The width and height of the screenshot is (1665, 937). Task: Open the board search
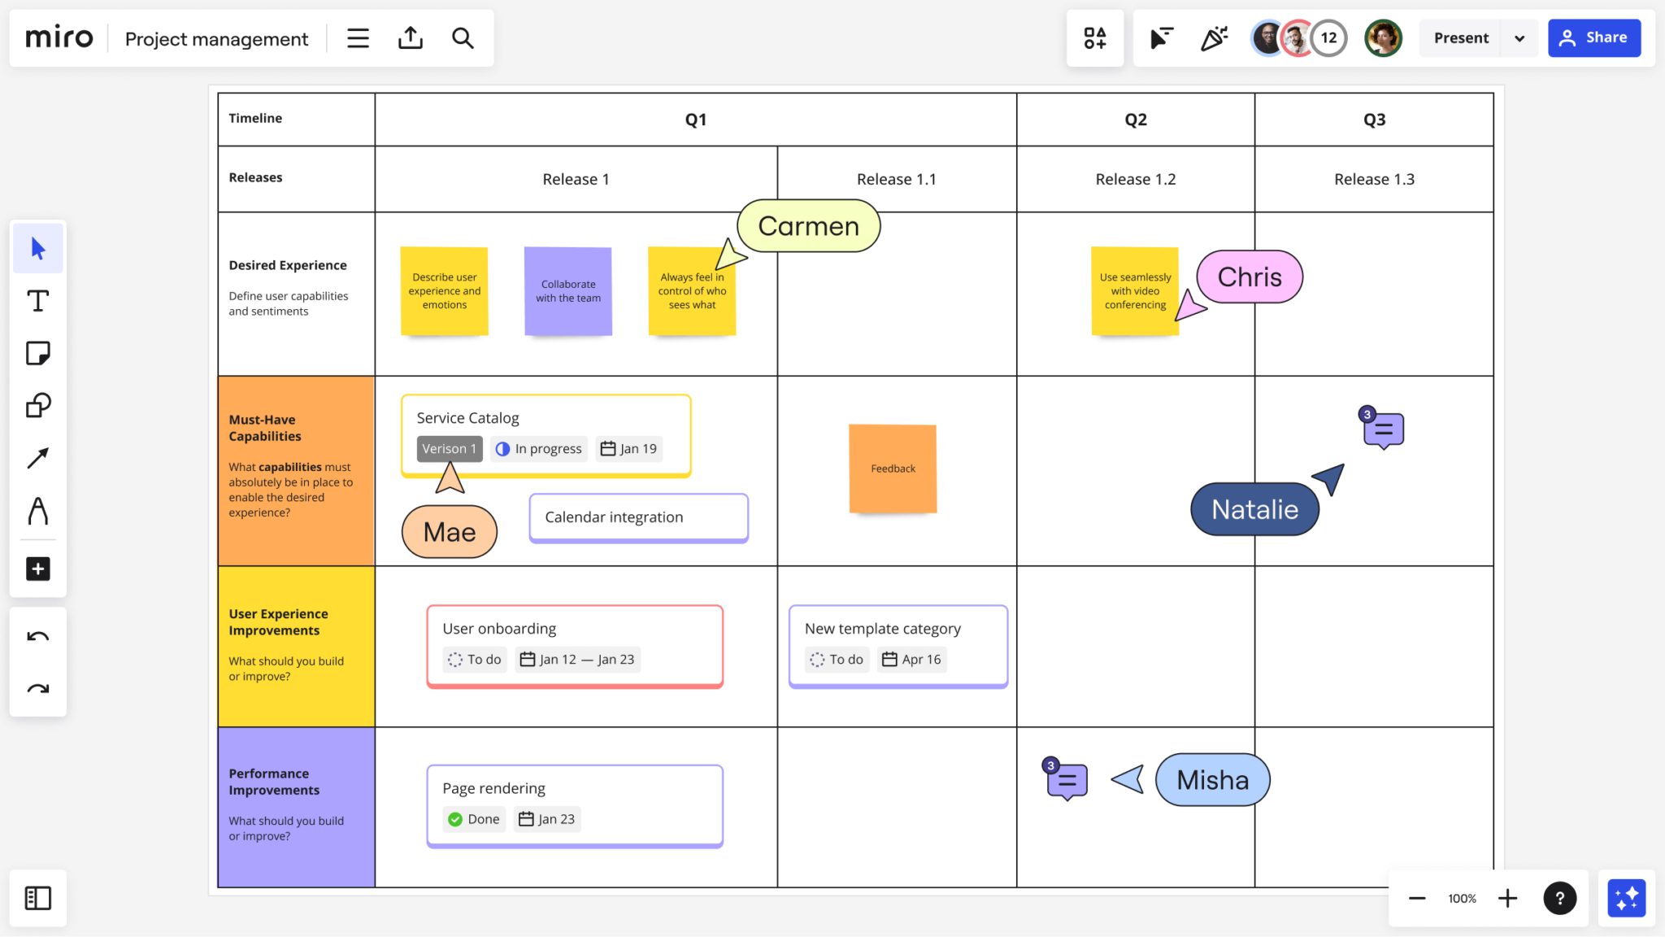coord(463,37)
